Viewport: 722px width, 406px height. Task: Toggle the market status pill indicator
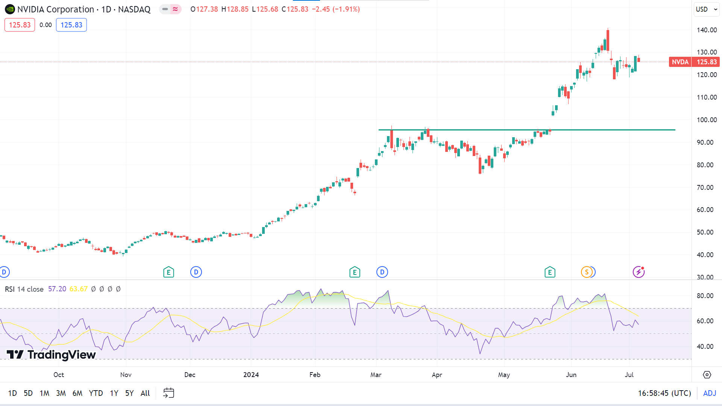(x=165, y=9)
